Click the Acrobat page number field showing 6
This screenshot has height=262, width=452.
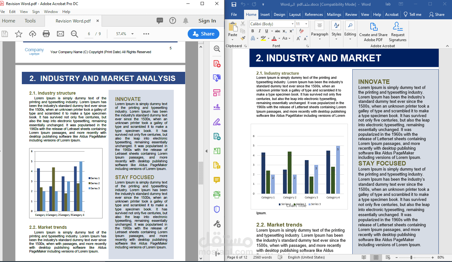[x=89, y=34]
